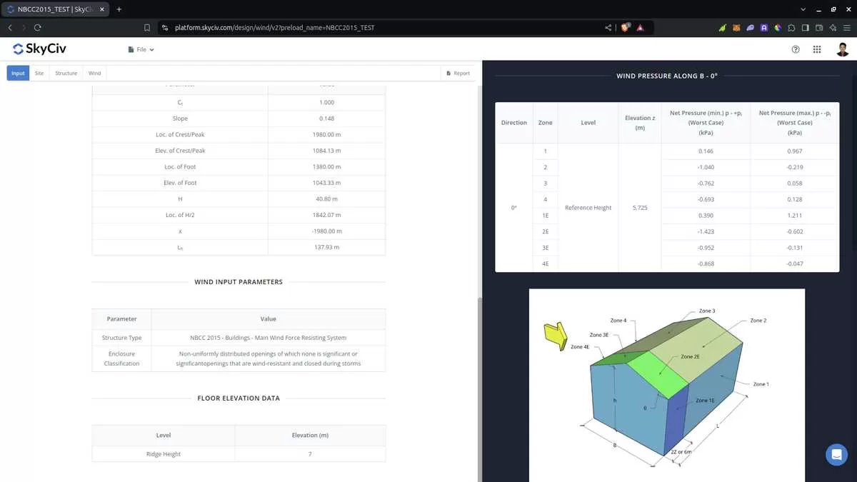Switch to the Site tab
The image size is (857, 482).
click(39, 73)
